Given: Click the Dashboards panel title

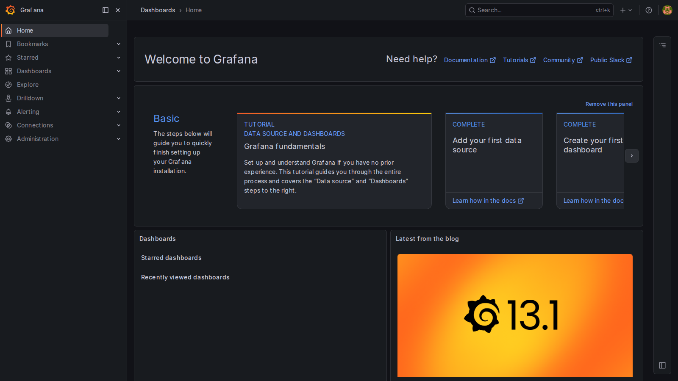Looking at the screenshot, I should point(158,239).
